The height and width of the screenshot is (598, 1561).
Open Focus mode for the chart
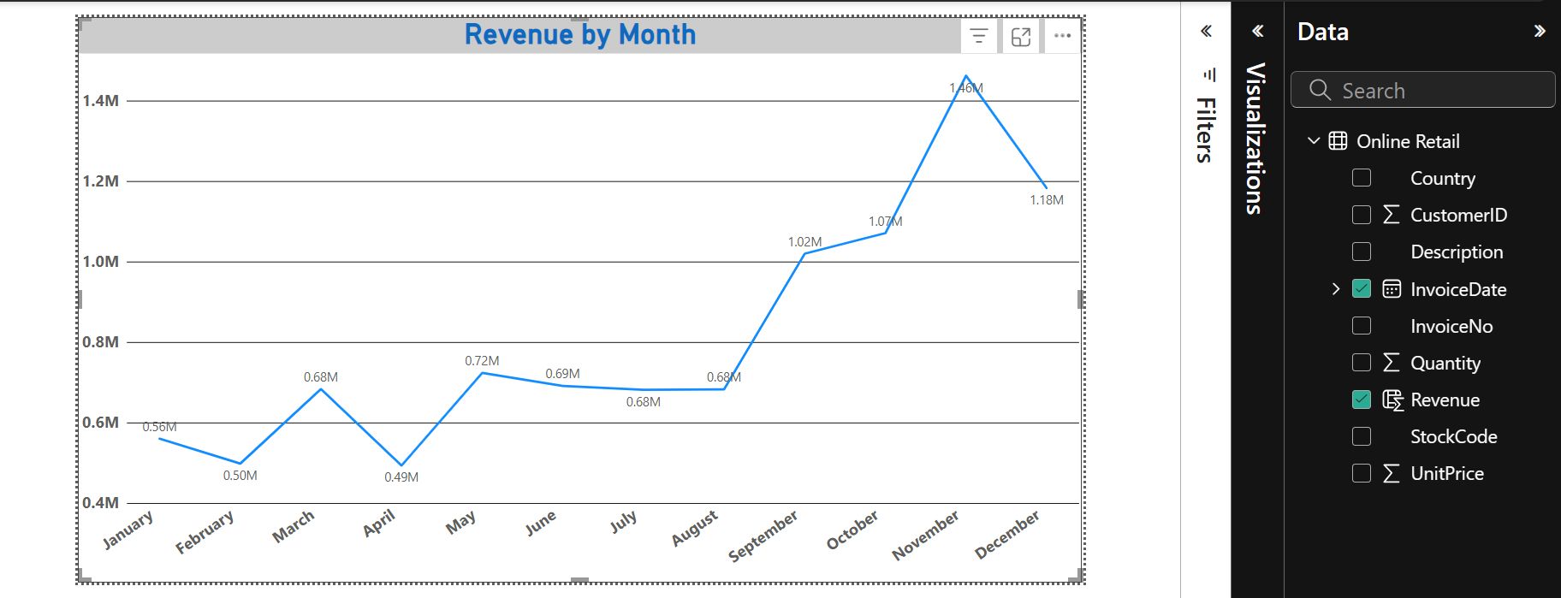click(x=1021, y=36)
